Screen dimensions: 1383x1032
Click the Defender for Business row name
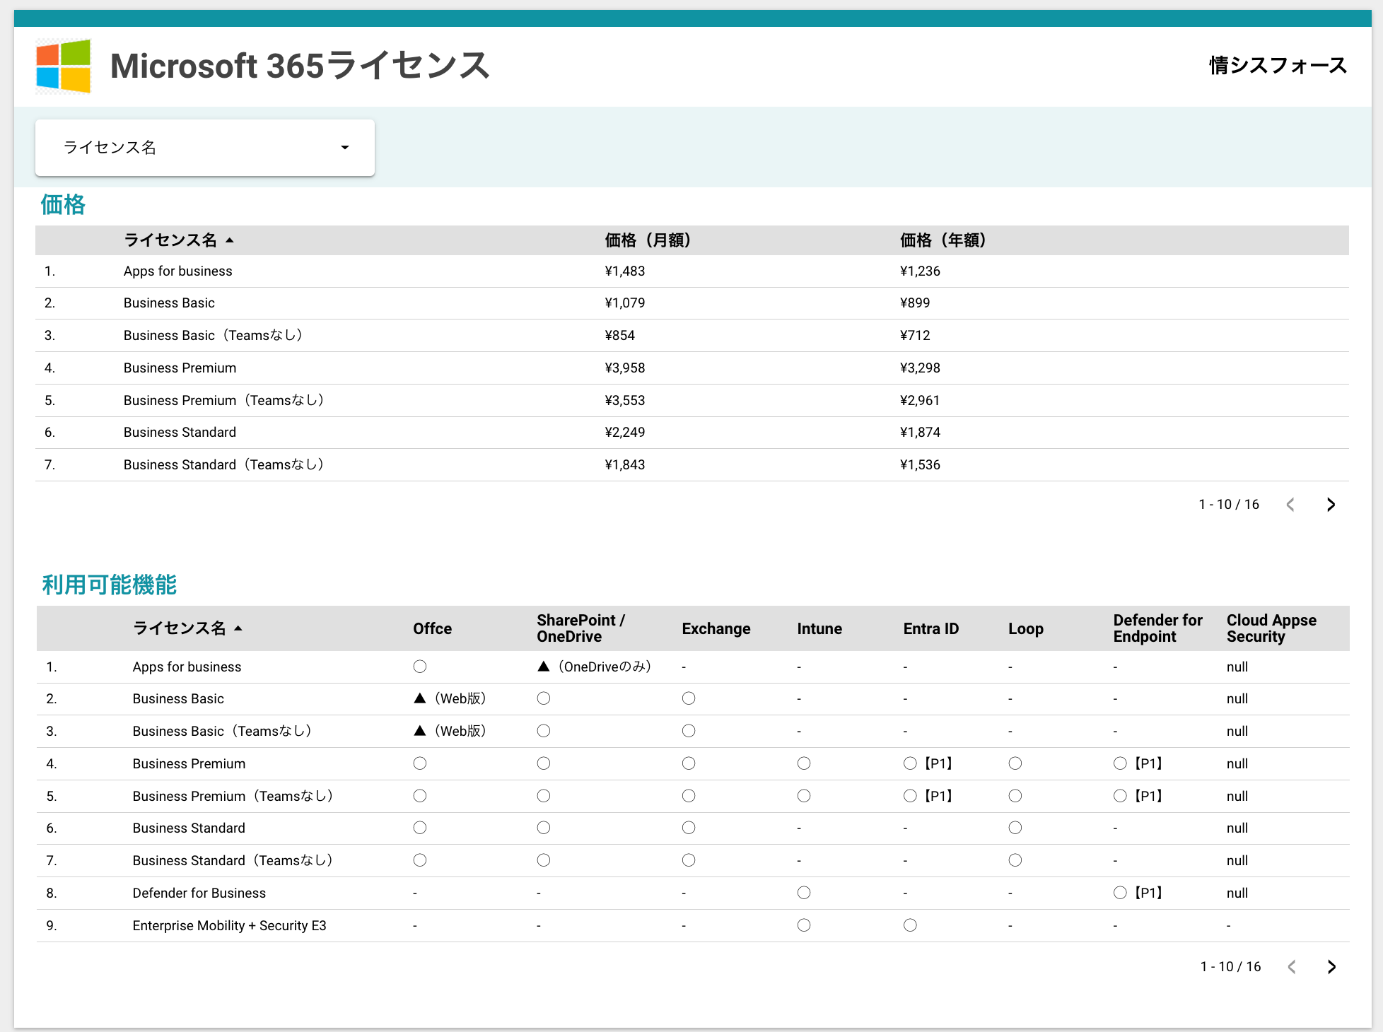[x=199, y=893]
